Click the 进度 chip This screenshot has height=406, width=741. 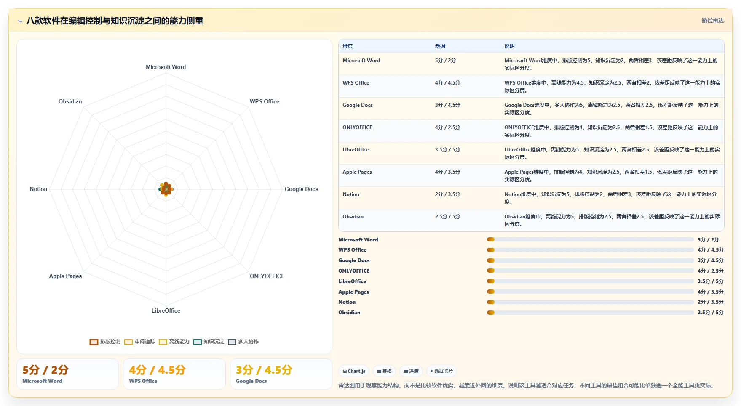[x=411, y=371]
